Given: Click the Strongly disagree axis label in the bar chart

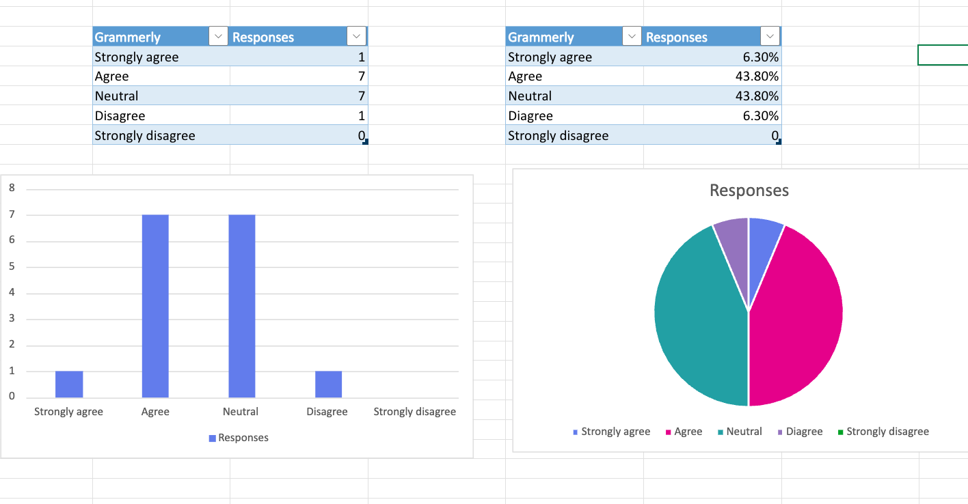Looking at the screenshot, I should [x=414, y=412].
